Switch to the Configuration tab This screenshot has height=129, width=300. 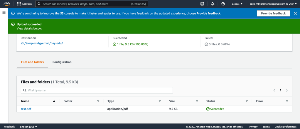click(x=62, y=62)
